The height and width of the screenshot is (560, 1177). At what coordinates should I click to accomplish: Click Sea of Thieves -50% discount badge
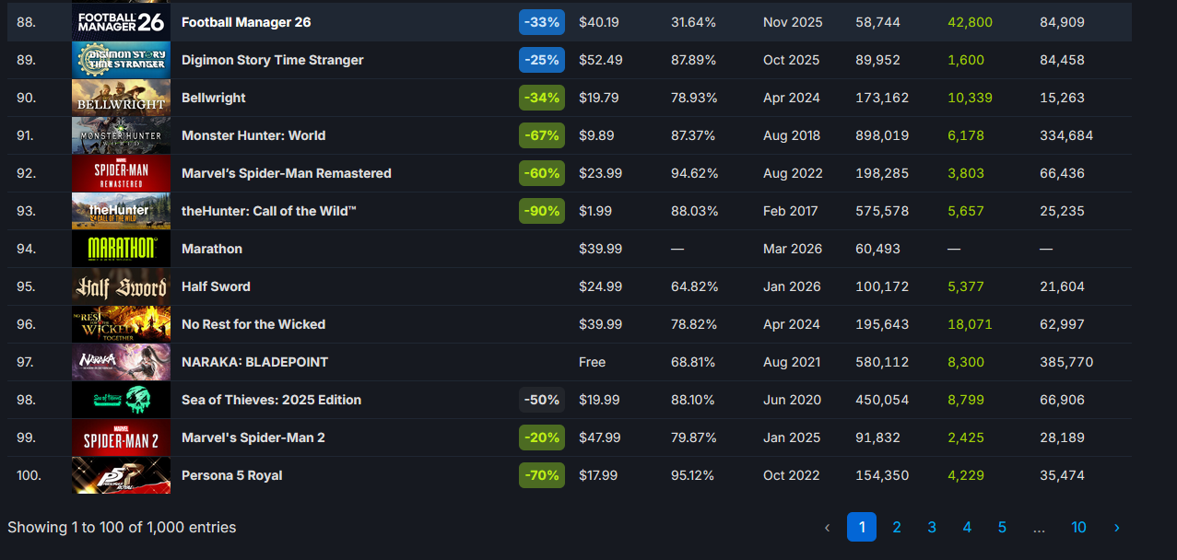[542, 400]
